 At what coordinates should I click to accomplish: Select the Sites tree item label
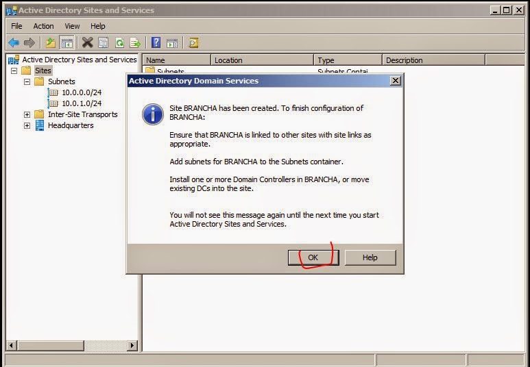click(x=43, y=71)
